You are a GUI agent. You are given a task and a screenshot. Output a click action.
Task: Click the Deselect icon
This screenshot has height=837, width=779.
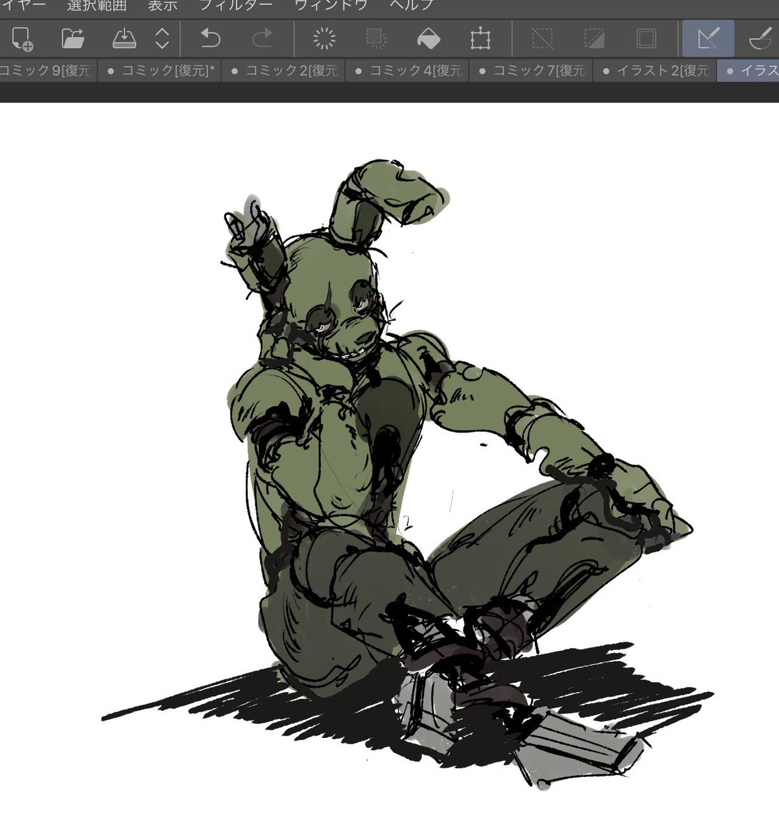543,38
